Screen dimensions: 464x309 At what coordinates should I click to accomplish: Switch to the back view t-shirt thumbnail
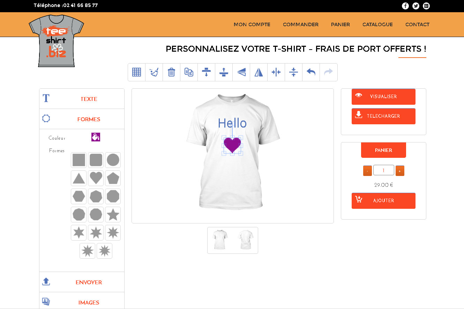tap(246, 240)
